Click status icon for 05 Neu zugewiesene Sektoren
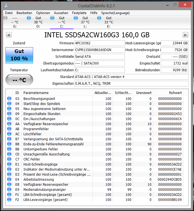 (9, 109)
